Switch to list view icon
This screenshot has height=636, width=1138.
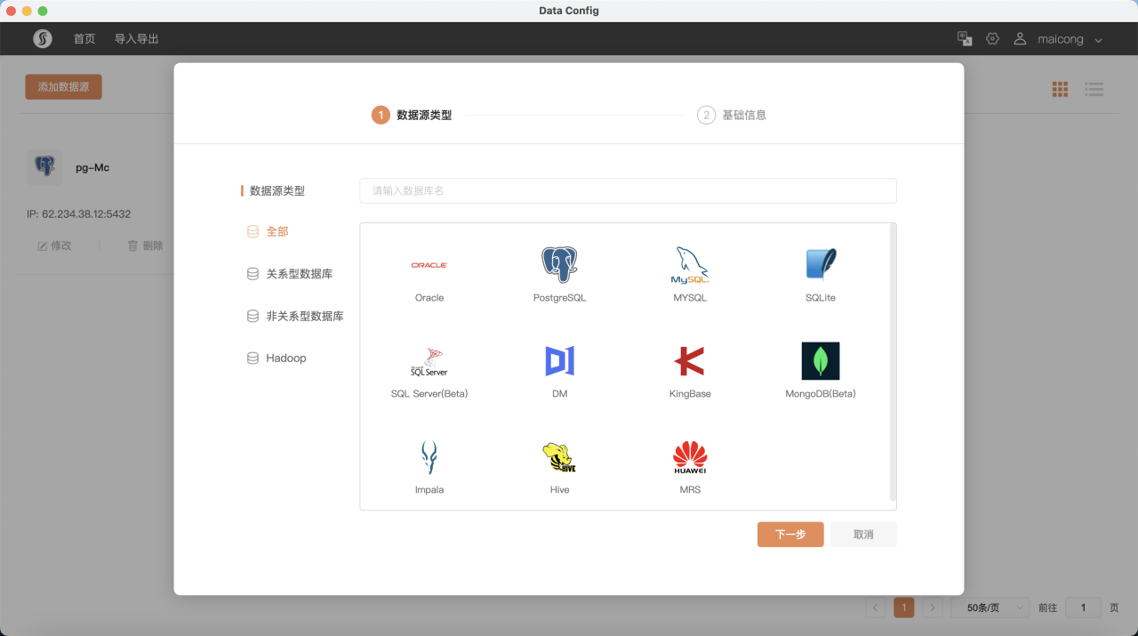click(x=1094, y=89)
